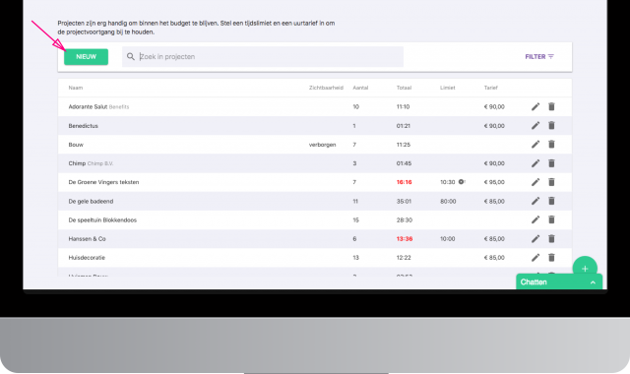The image size is (630, 374).
Task: Open the FILTER options
Action: (x=539, y=57)
